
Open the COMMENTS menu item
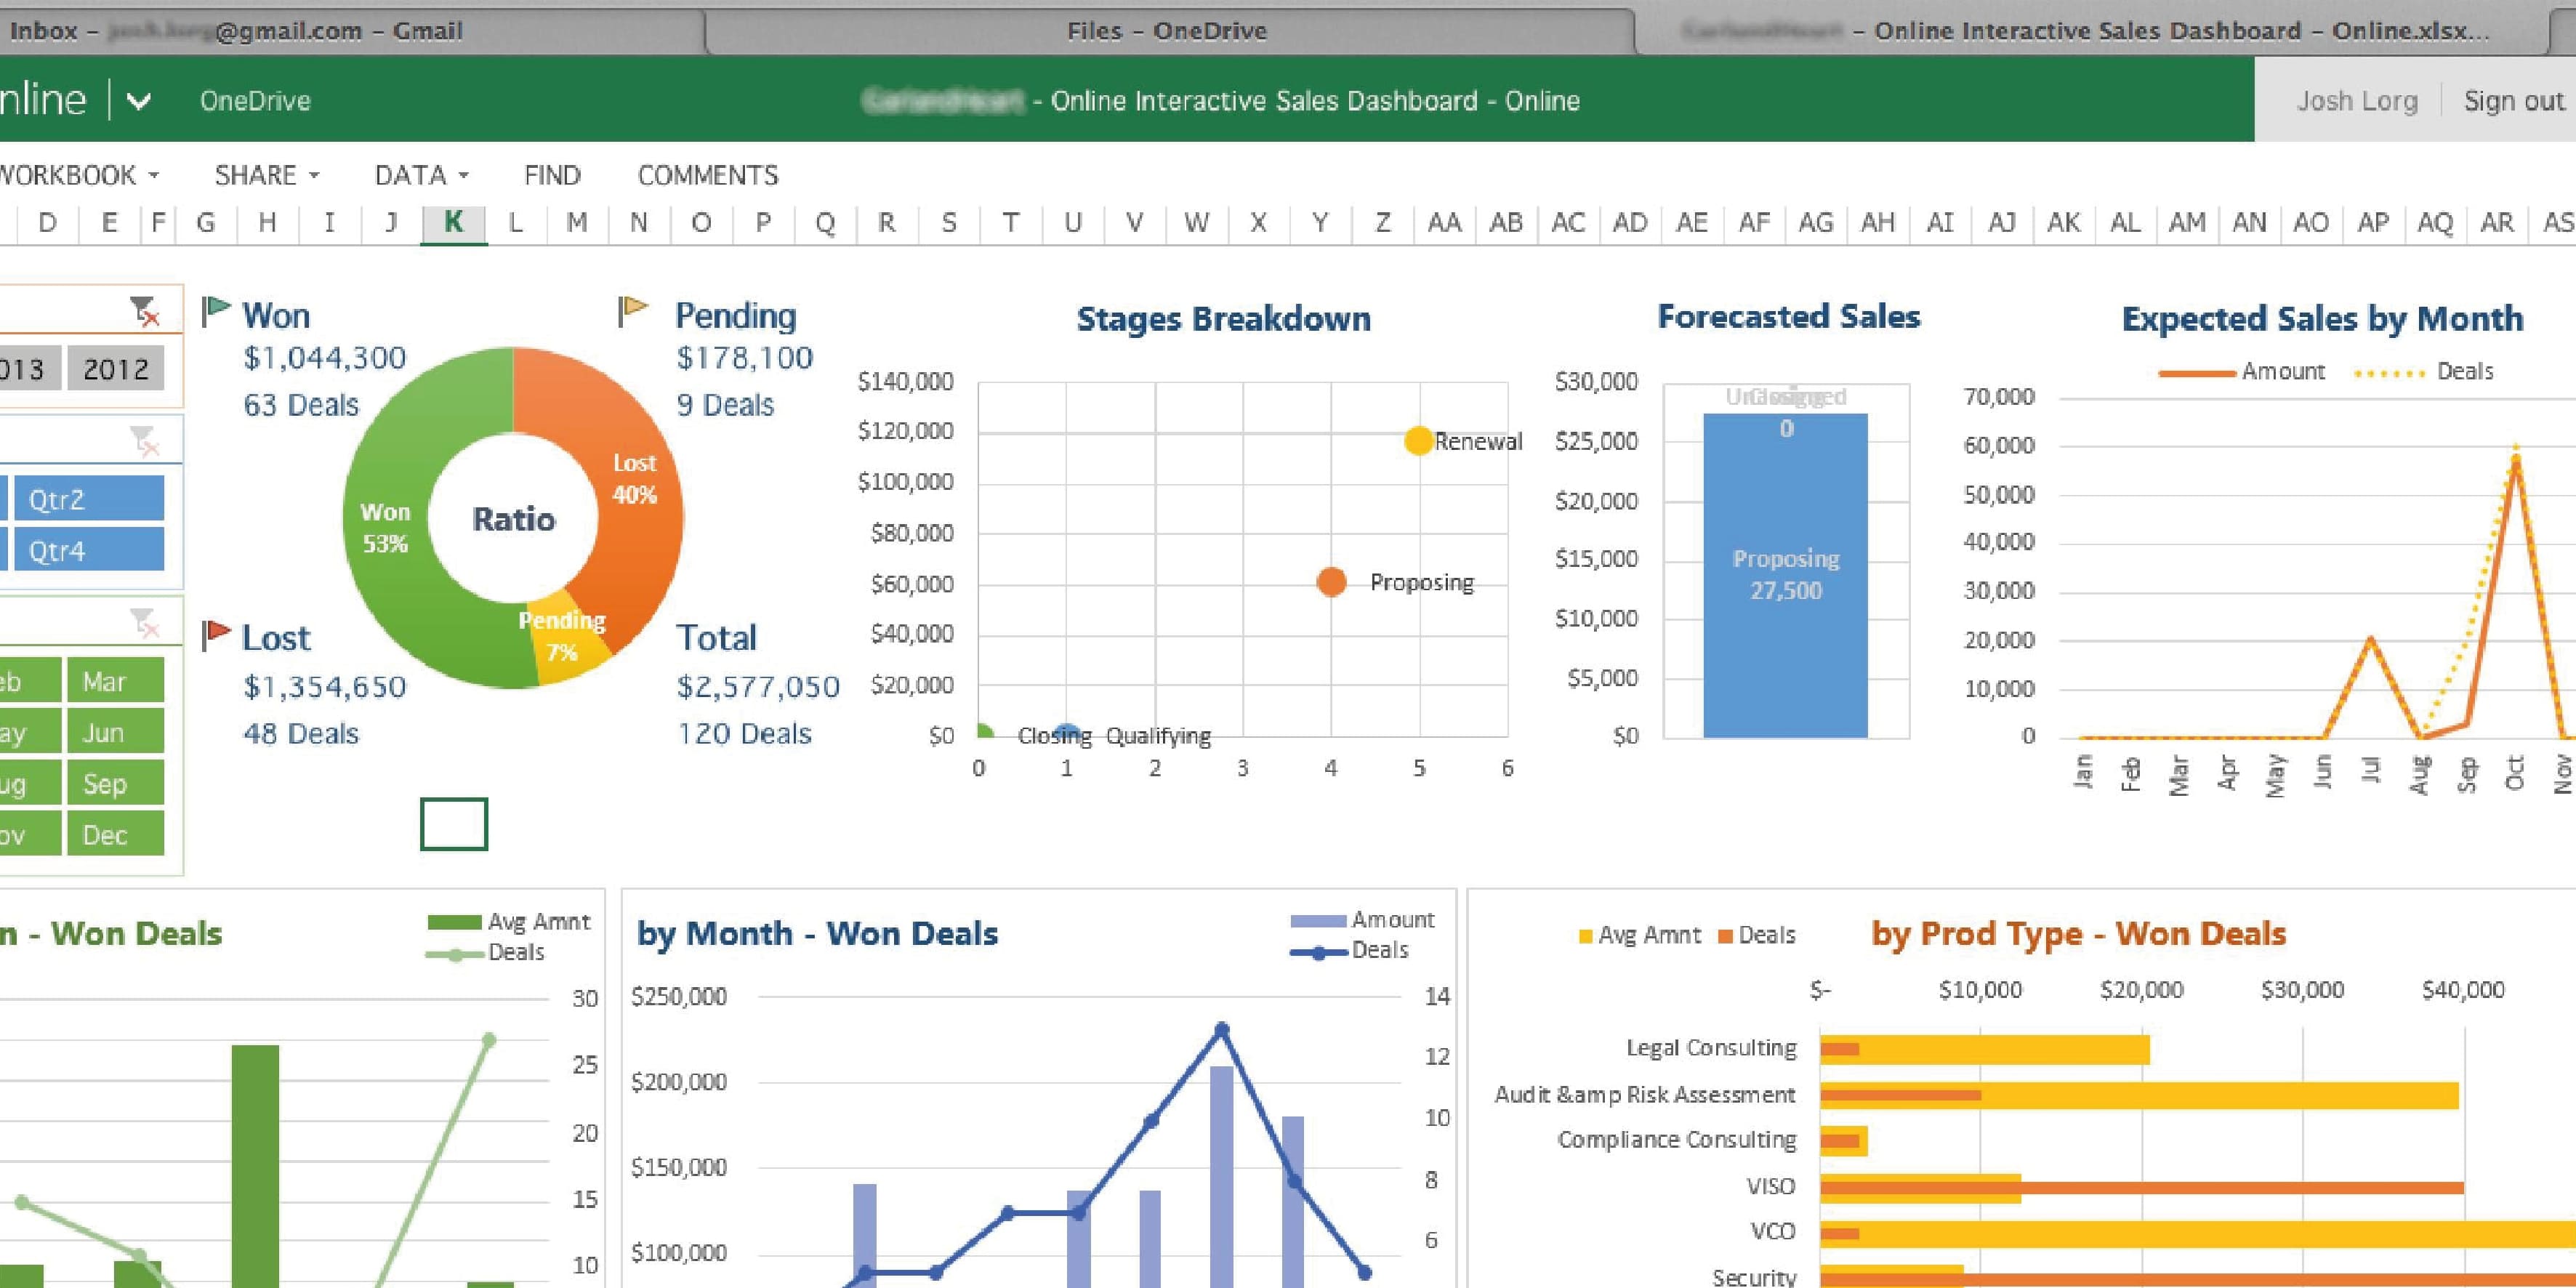(707, 175)
